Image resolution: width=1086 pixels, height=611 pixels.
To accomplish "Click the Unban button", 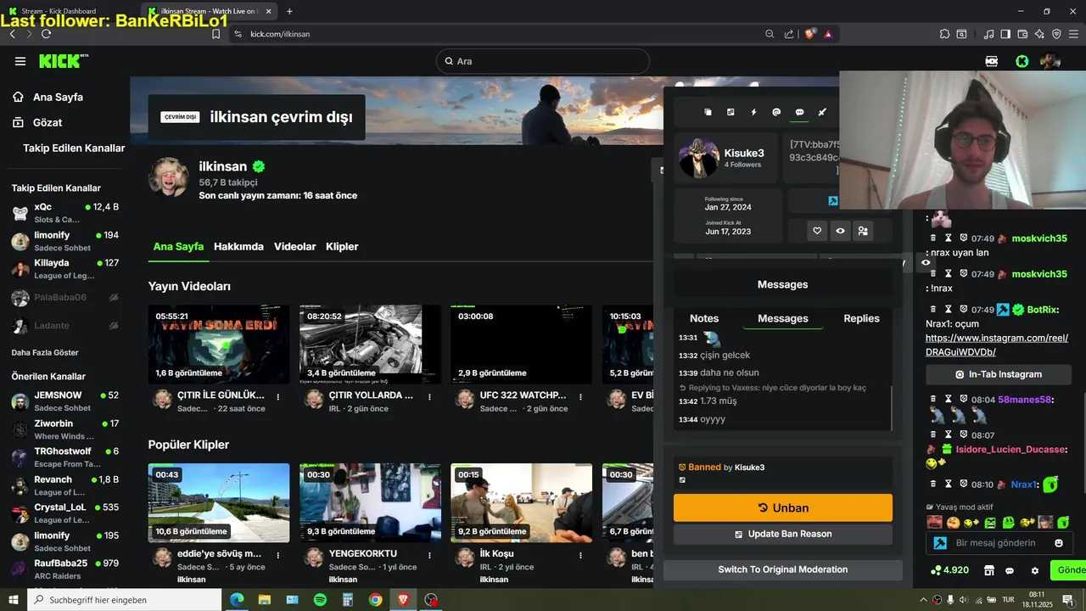I will pyautogui.click(x=783, y=507).
